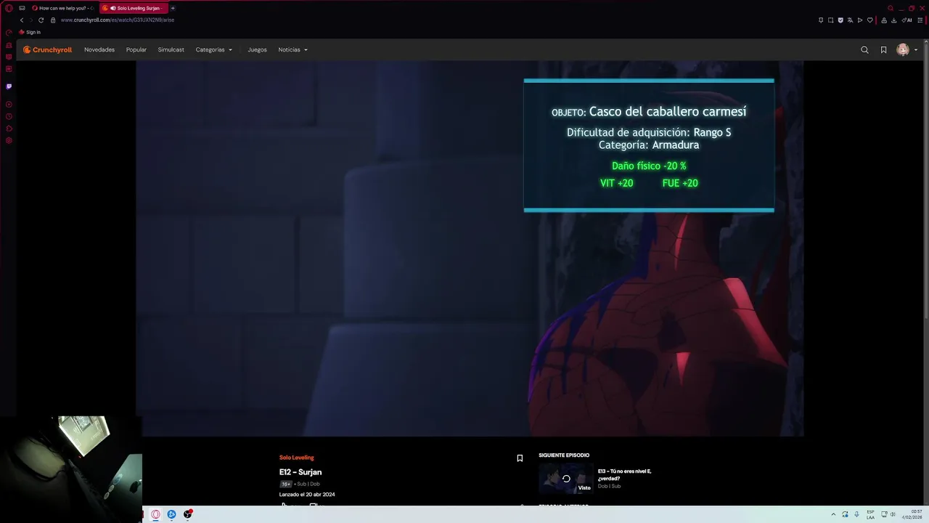Open the Opera GX main menu logo
Viewport: 929px width, 523px height.
coord(9,8)
